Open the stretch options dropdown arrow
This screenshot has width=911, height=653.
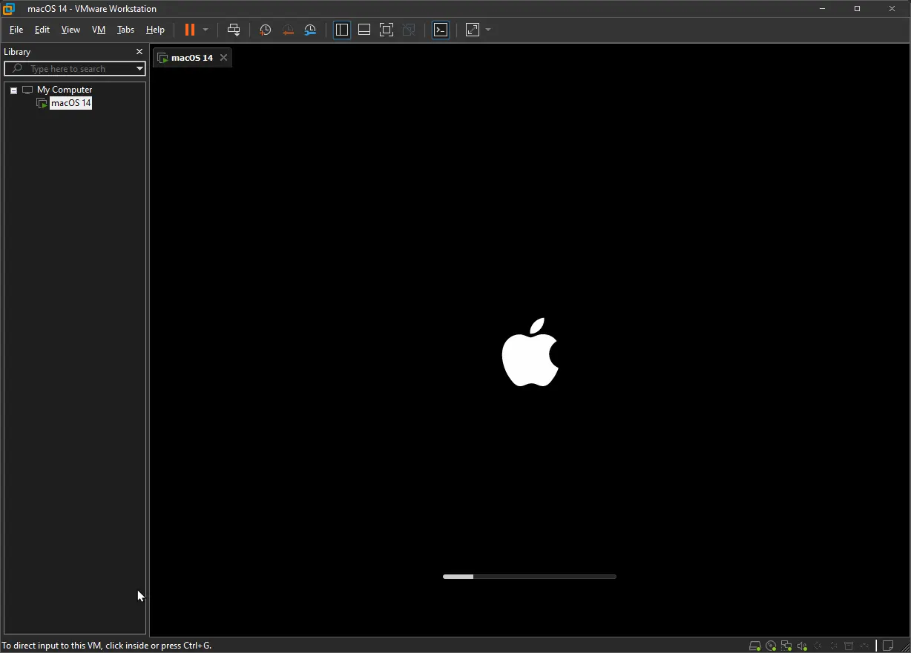point(488,30)
